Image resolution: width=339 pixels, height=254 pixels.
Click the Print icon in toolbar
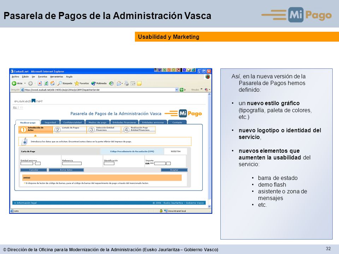tap(126, 83)
